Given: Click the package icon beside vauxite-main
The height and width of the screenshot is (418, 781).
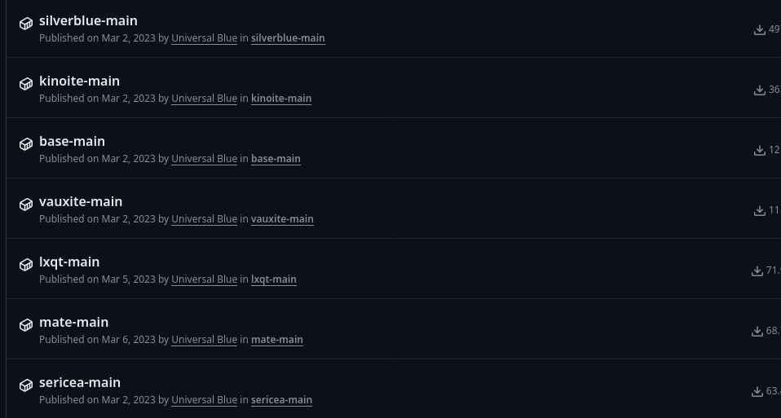Looking at the screenshot, I should pyautogui.click(x=26, y=205).
